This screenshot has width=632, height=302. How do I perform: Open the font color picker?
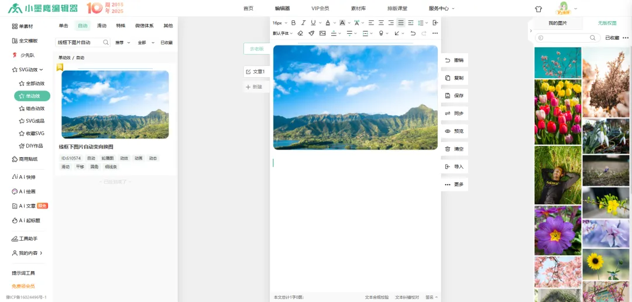(x=328, y=23)
